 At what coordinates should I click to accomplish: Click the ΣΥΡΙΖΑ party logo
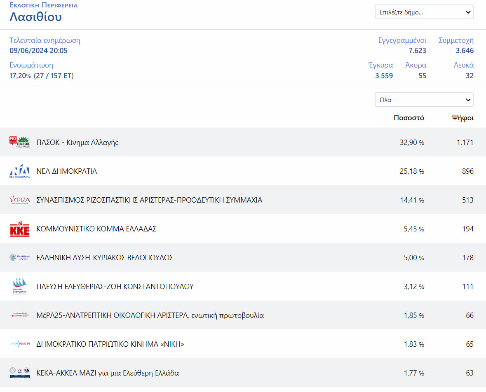[x=20, y=200]
